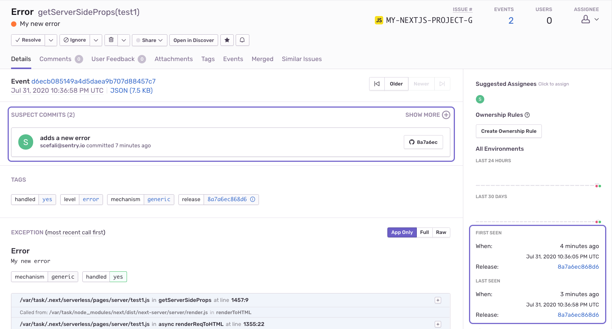The width and height of the screenshot is (612, 329).
Task: Select App Only stack trace view
Action: tap(402, 232)
